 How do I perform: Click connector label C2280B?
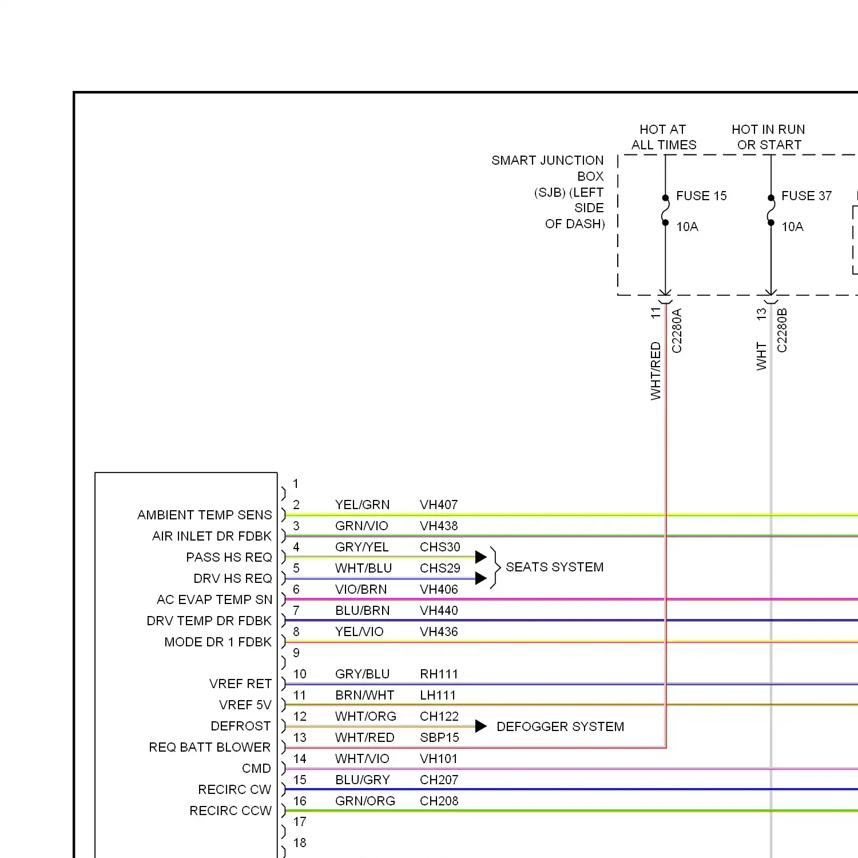tap(782, 330)
